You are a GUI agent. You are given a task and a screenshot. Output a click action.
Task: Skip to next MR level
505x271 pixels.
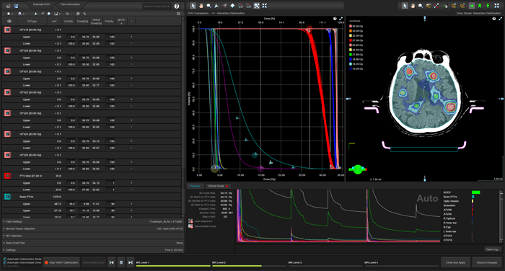click(130, 262)
